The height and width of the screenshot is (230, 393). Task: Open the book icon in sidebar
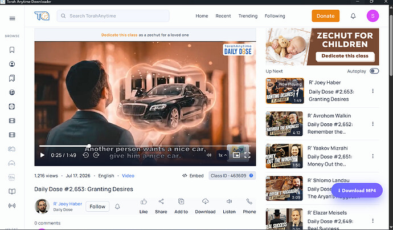pos(12,191)
